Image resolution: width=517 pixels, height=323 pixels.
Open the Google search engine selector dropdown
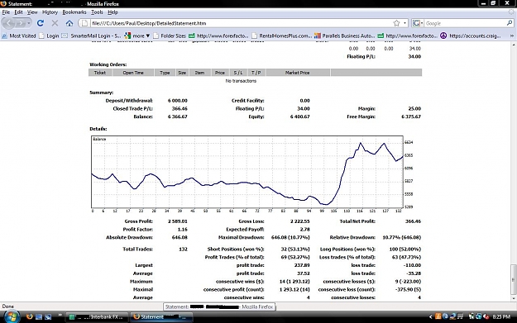click(418, 23)
